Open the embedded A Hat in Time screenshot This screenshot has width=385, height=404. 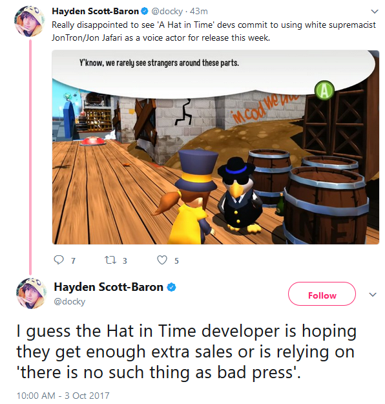[216, 147]
